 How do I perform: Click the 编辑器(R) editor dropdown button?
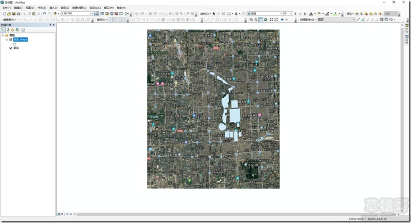(x=10, y=20)
